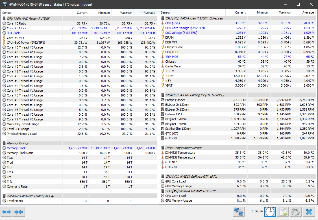The width and height of the screenshot is (318, 220).
Task: Select the GPU [#1]: NVIDIA GeForce GTX 770 group
Action: [x=238, y=191]
